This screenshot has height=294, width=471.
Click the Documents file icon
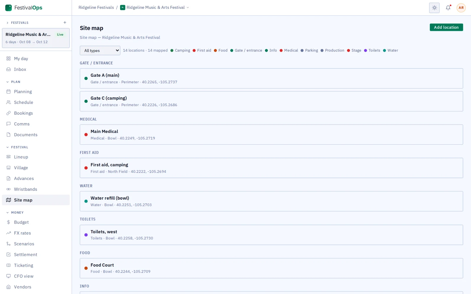(9, 135)
